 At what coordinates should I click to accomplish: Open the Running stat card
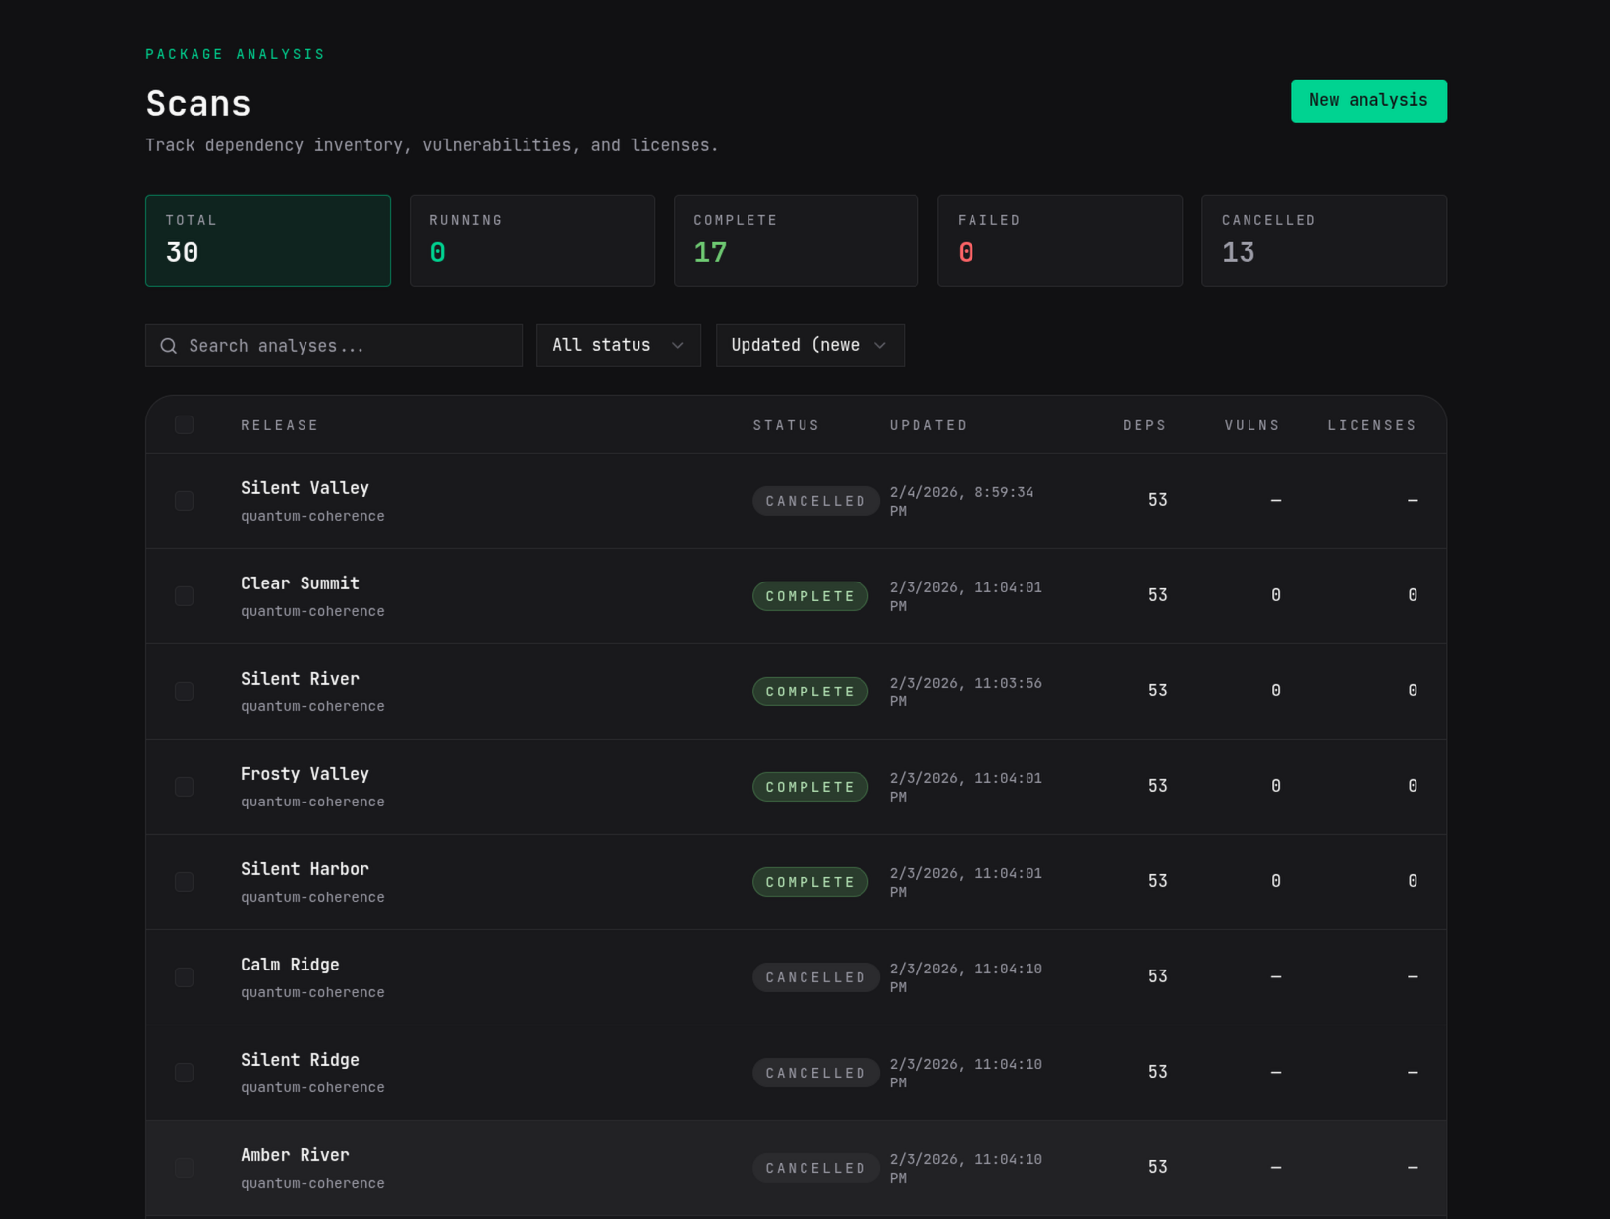pyautogui.click(x=531, y=241)
